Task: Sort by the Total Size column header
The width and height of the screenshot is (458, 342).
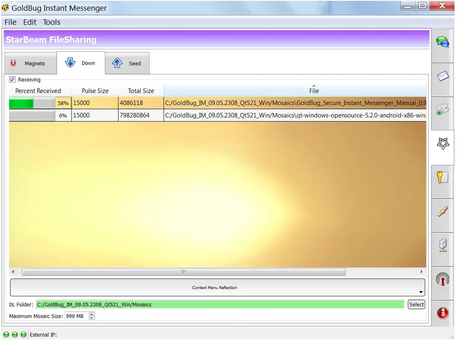Action: (x=141, y=91)
